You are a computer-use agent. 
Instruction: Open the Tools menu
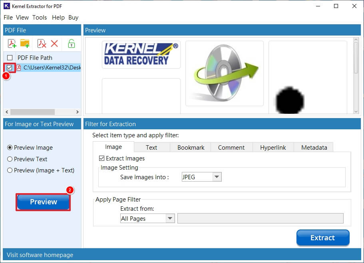coord(40,18)
